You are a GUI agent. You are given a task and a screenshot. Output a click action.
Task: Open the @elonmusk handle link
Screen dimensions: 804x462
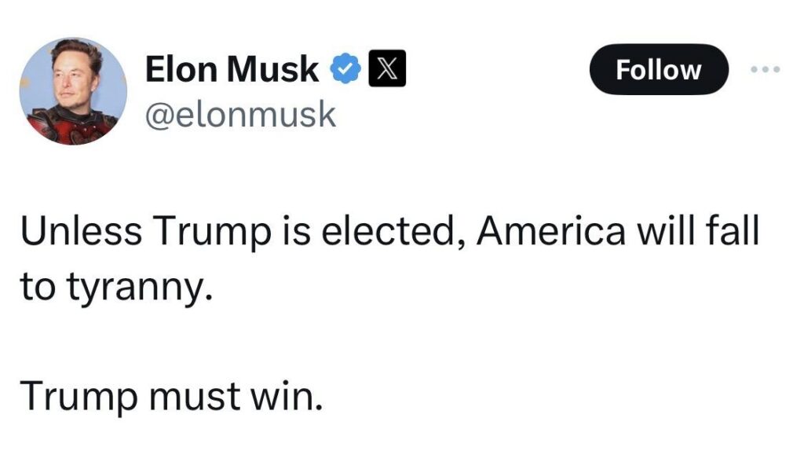tap(240, 115)
